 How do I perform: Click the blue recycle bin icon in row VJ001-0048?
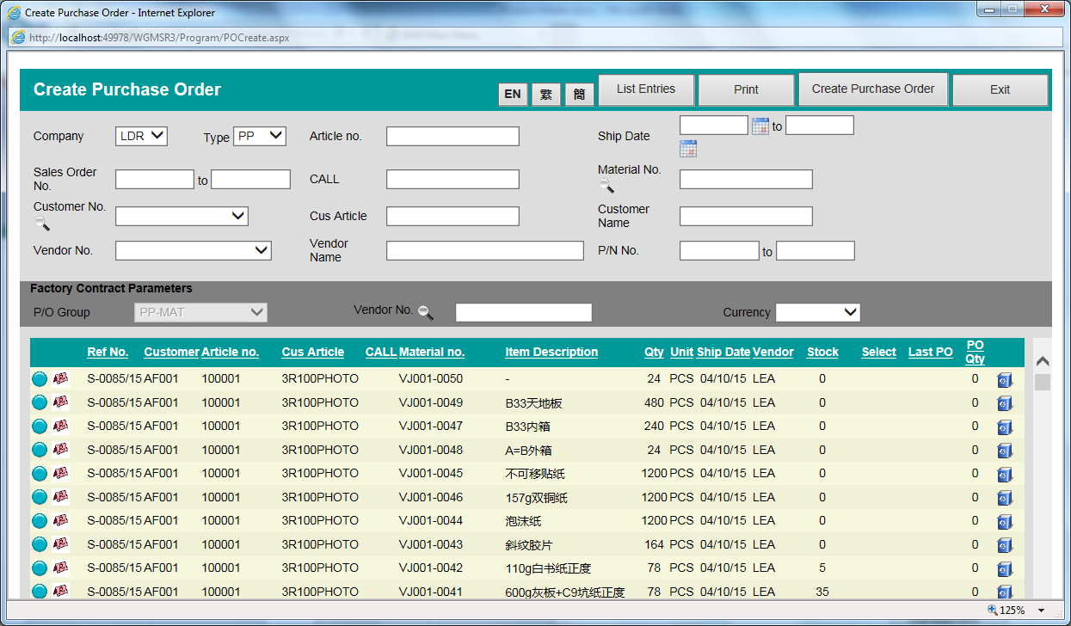(x=1005, y=451)
